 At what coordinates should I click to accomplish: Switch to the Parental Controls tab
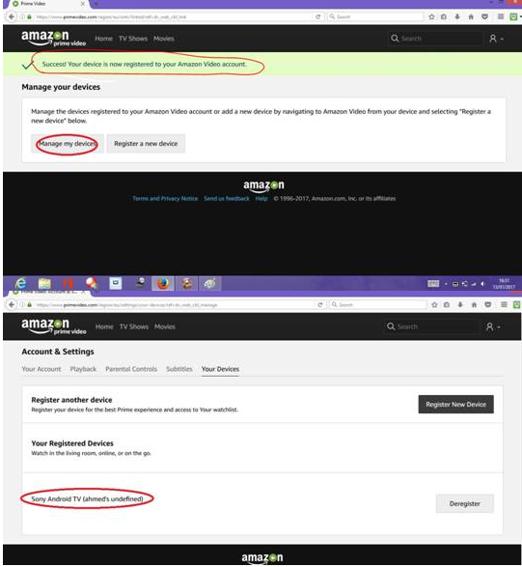[131, 369]
